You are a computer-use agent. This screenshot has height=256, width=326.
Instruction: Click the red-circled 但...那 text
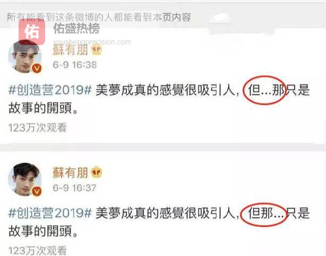click(x=264, y=90)
